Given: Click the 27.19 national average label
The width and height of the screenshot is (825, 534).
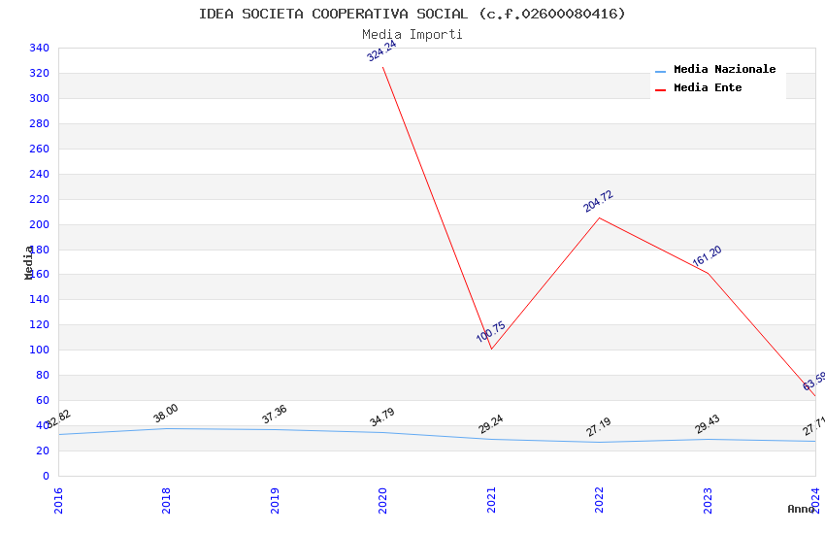Looking at the screenshot, I should [599, 426].
